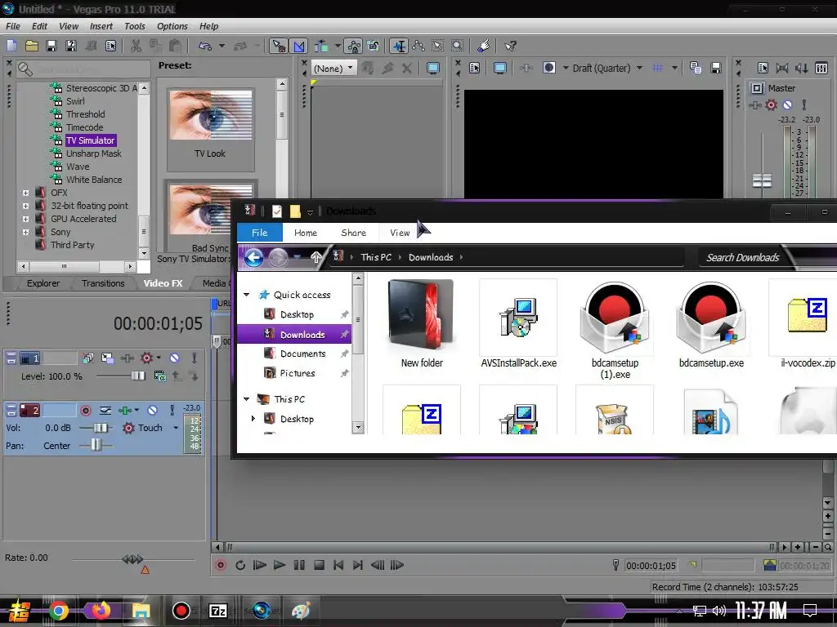This screenshot has height=627, width=837.
Task: Solo video track 1 with exclamation icon
Action: (x=195, y=358)
